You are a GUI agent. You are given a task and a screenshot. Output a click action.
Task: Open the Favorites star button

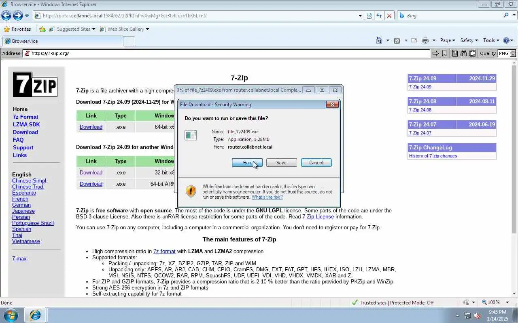point(17,29)
